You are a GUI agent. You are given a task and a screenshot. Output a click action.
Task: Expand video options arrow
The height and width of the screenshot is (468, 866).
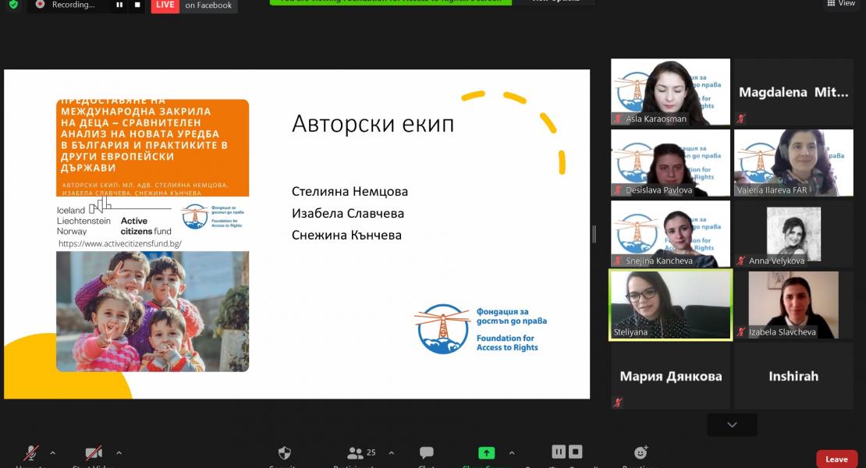click(x=119, y=453)
